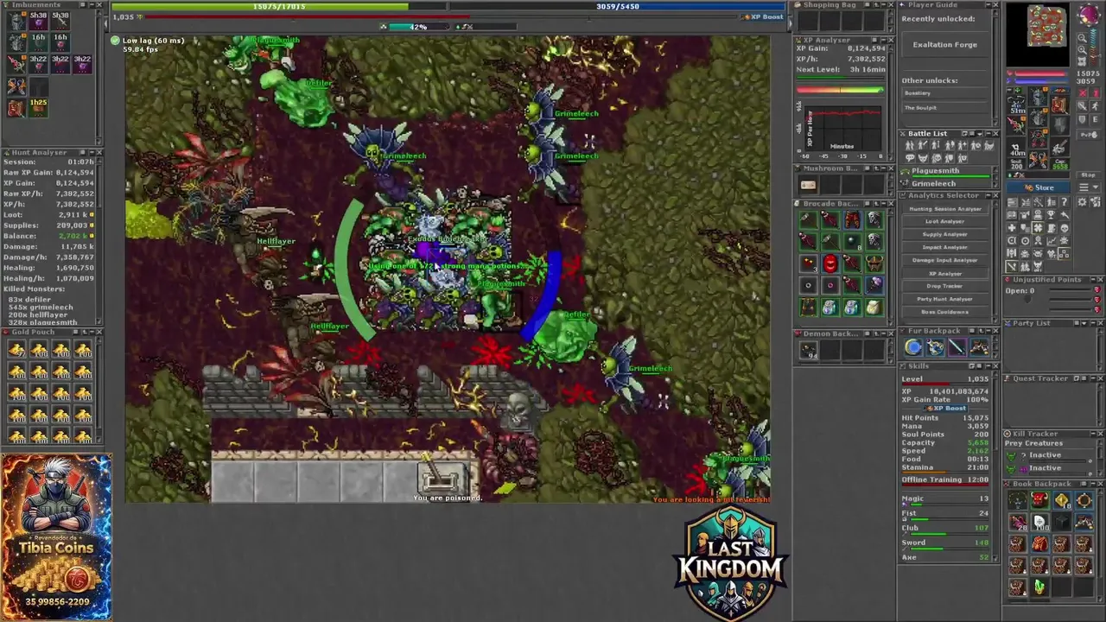
Task: Collapse the XP Analyser panel
Action: [x=883, y=41]
